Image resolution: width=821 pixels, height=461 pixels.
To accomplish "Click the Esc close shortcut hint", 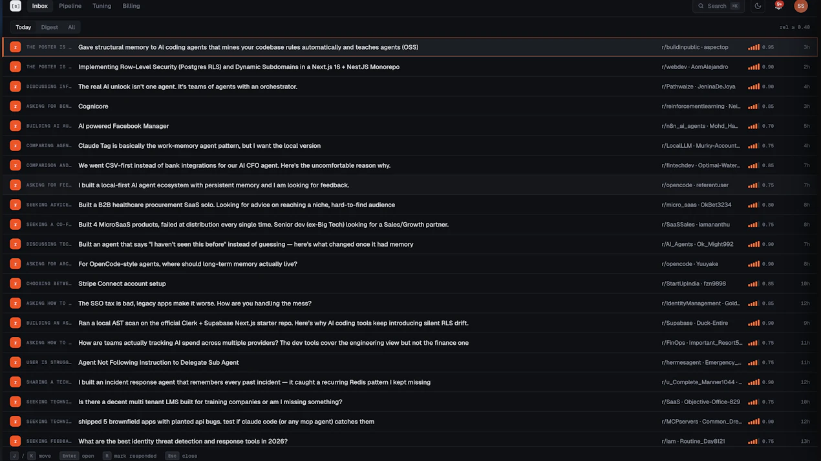I will click(x=181, y=456).
